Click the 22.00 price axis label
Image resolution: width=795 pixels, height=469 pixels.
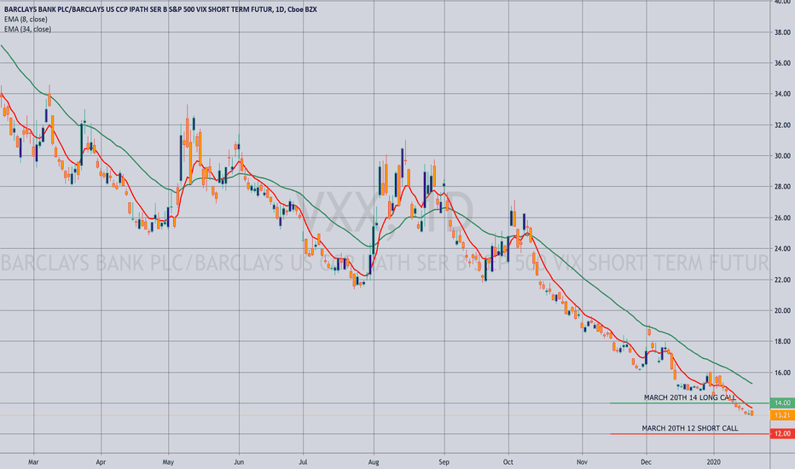tap(782, 280)
